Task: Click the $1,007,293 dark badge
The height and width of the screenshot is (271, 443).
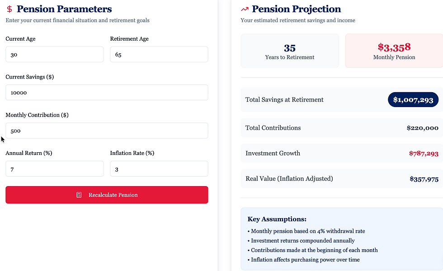Action: coord(413,99)
